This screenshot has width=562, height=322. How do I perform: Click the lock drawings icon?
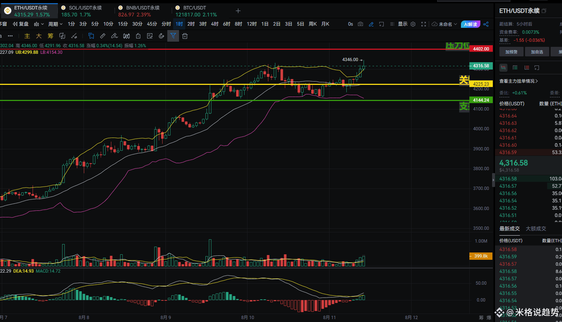[x=138, y=36]
